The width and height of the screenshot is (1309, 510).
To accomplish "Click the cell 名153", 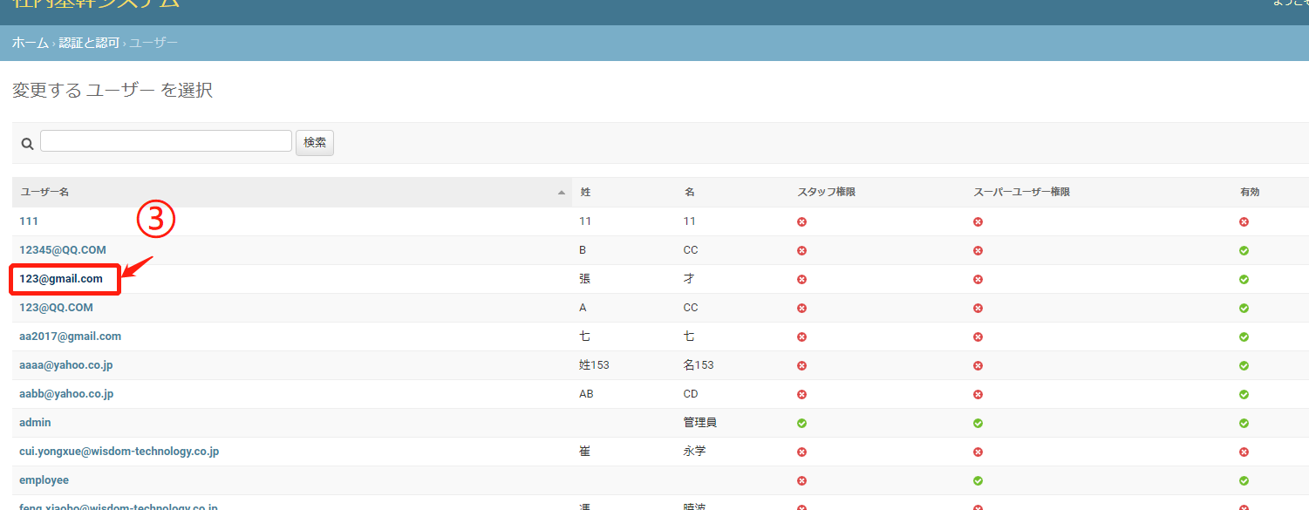I will pos(699,365).
